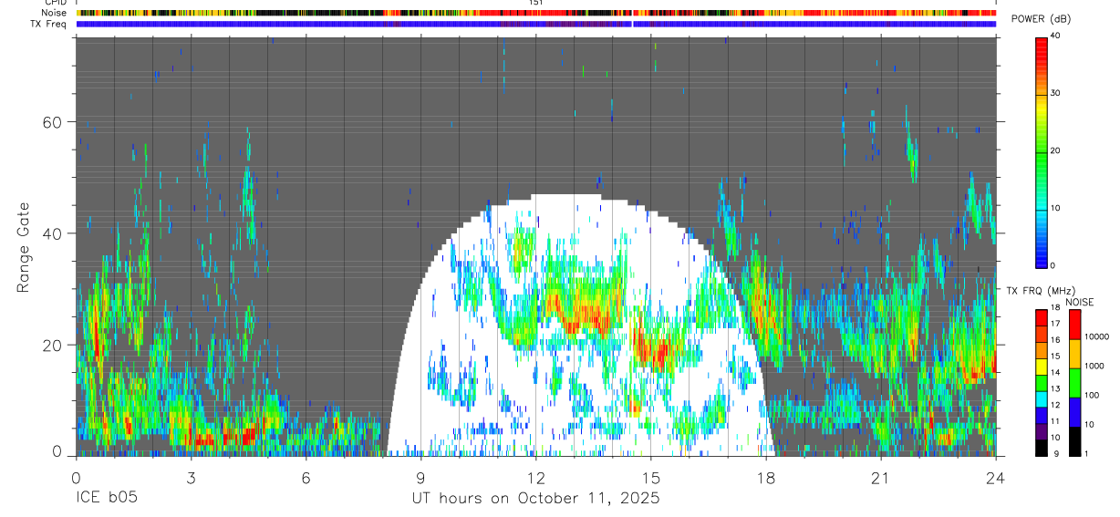Click the UT hours on October 11, 2025 title
The image size is (1120, 517).
coord(534,500)
